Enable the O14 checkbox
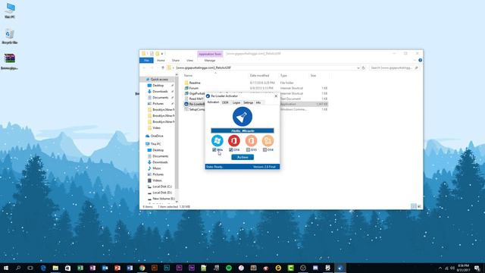Viewport: 485px width, 273px height. (264, 150)
